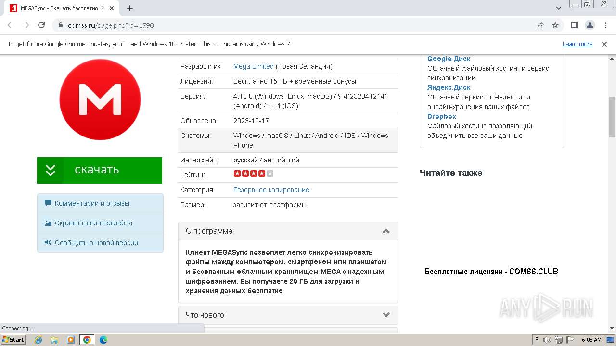Open Windows Media Player from the taskbar
The height and width of the screenshot is (346, 616).
tap(71, 340)
